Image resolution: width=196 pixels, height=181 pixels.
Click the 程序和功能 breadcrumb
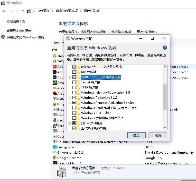(x=92, y=11)
